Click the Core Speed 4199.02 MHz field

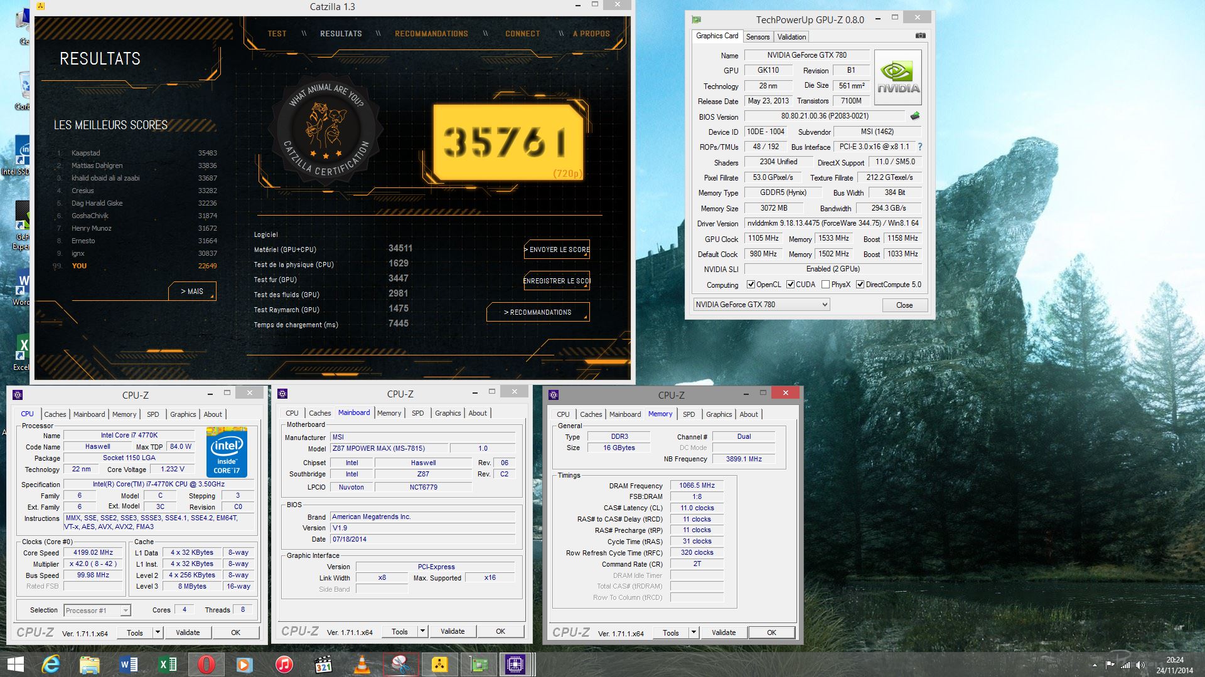coord(94,553)
